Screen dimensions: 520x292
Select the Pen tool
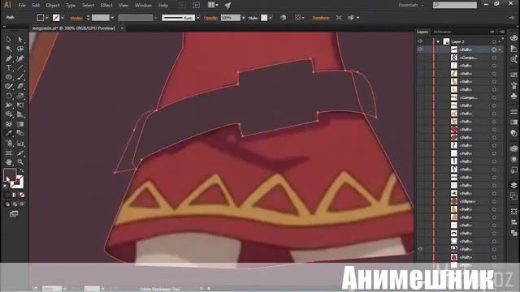[9, 58]
